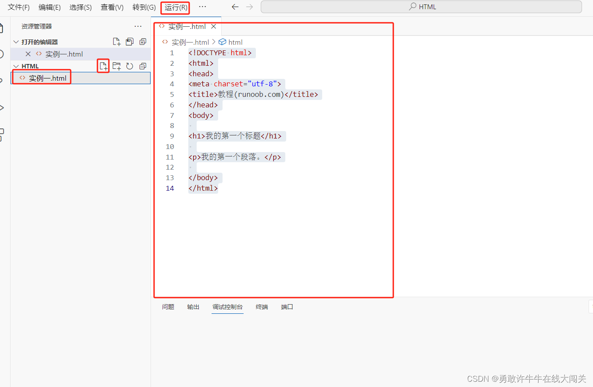
Task: Click the opening <head> tag on line 3
Action: [201, 74]
